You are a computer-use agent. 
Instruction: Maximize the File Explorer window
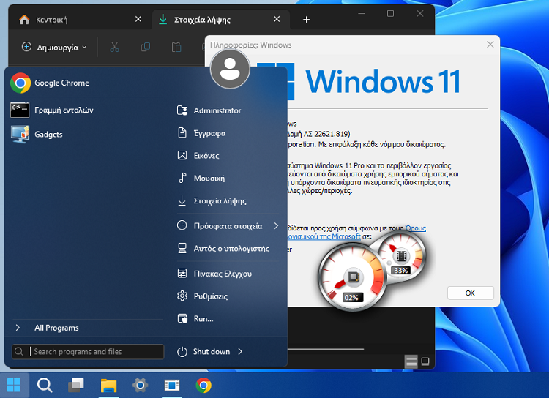point(390,14)
